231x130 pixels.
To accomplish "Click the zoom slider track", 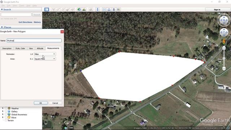I will [x=224, y=58].
